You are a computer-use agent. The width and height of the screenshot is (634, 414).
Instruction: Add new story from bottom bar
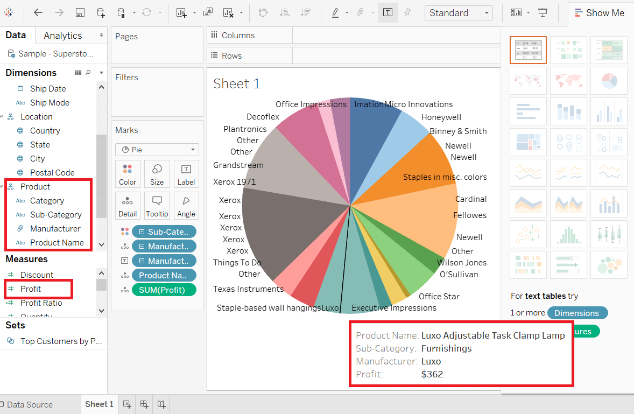click(161, 404)
